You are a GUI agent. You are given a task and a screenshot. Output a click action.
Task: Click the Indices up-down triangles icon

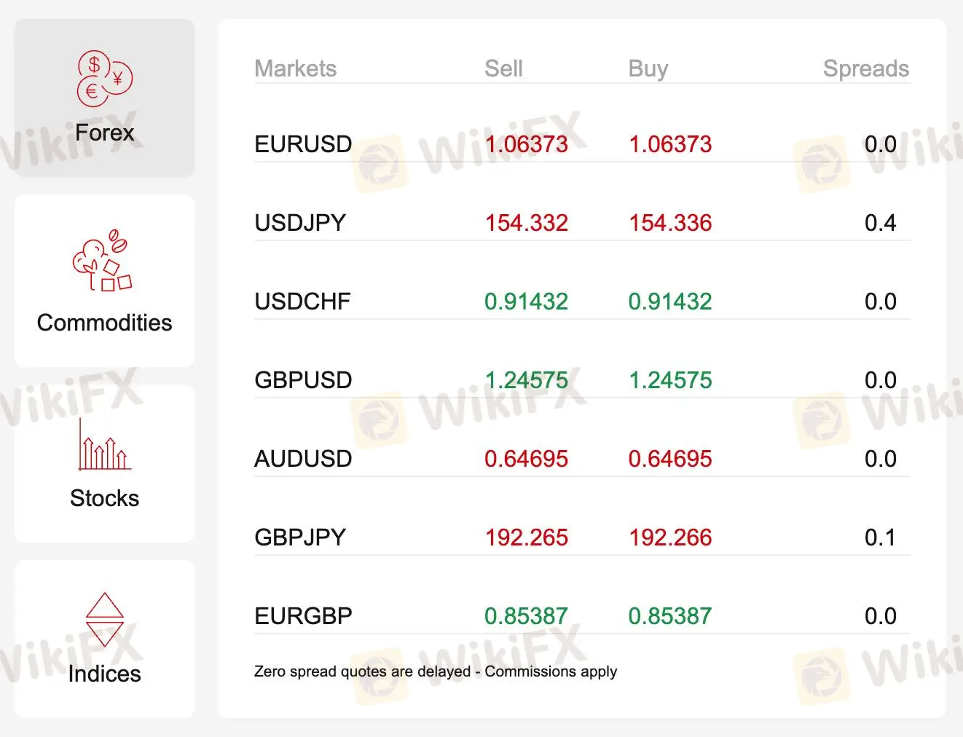click(x=105, y=619)
